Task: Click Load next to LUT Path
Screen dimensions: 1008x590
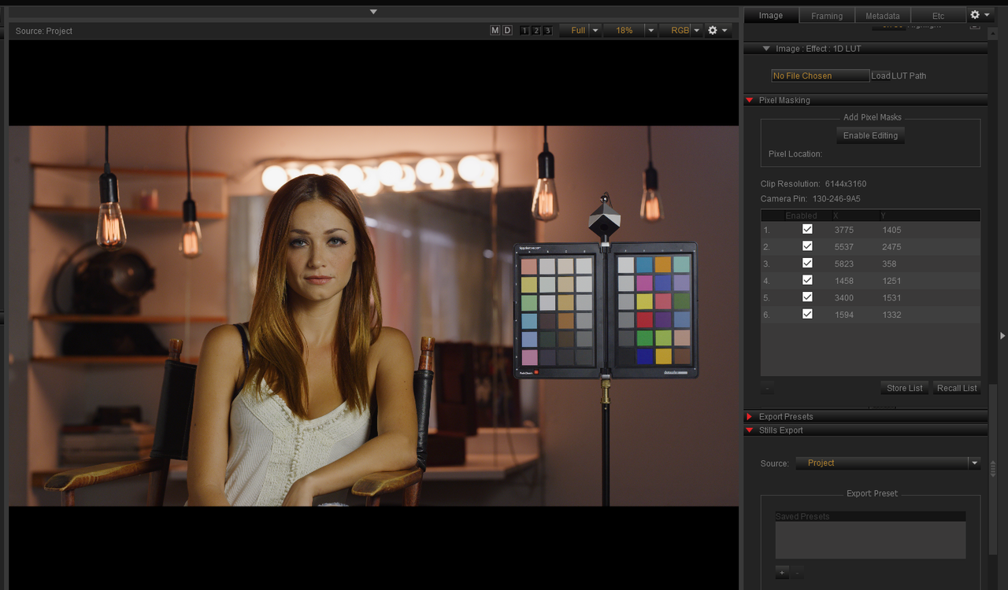Action: pos(880,76)
